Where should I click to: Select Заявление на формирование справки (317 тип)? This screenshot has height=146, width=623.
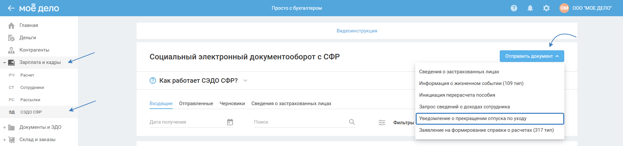point(490,130)
